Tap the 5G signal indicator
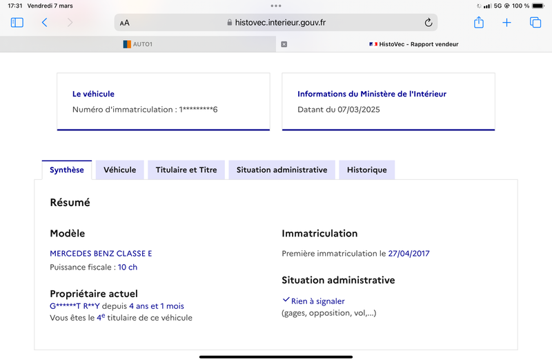The width and height of the screenshot is (552, 362). pos(497,6)
